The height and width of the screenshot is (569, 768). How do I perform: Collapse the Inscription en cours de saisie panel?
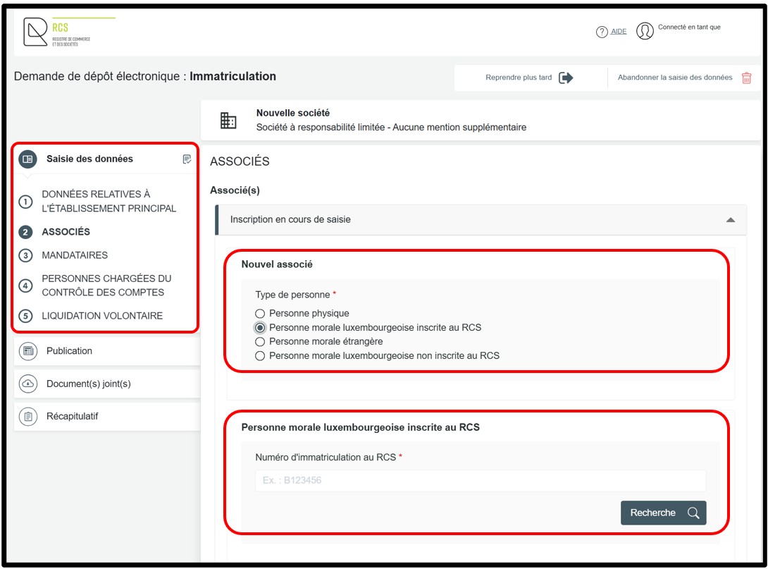731,220
